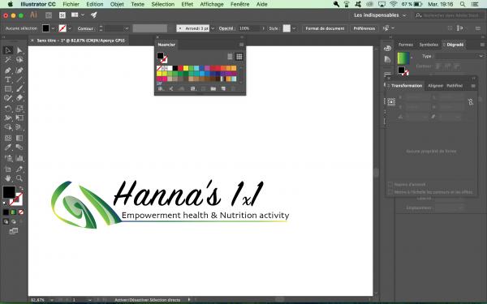The height and width of the screenshot is (304, 487).
Task: Switch to the Pathfind tab
Action: [455, 86]
